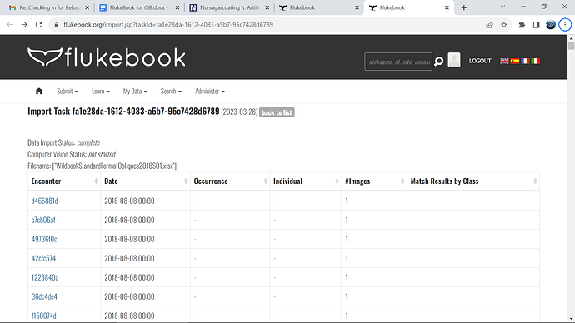
Task: Expand the Learn dropdown menu
Action: click(101, 92)
